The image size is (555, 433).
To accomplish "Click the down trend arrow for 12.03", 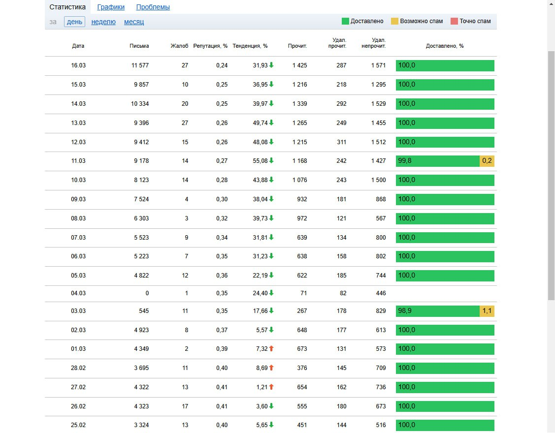I will click(x=271, y=142).
